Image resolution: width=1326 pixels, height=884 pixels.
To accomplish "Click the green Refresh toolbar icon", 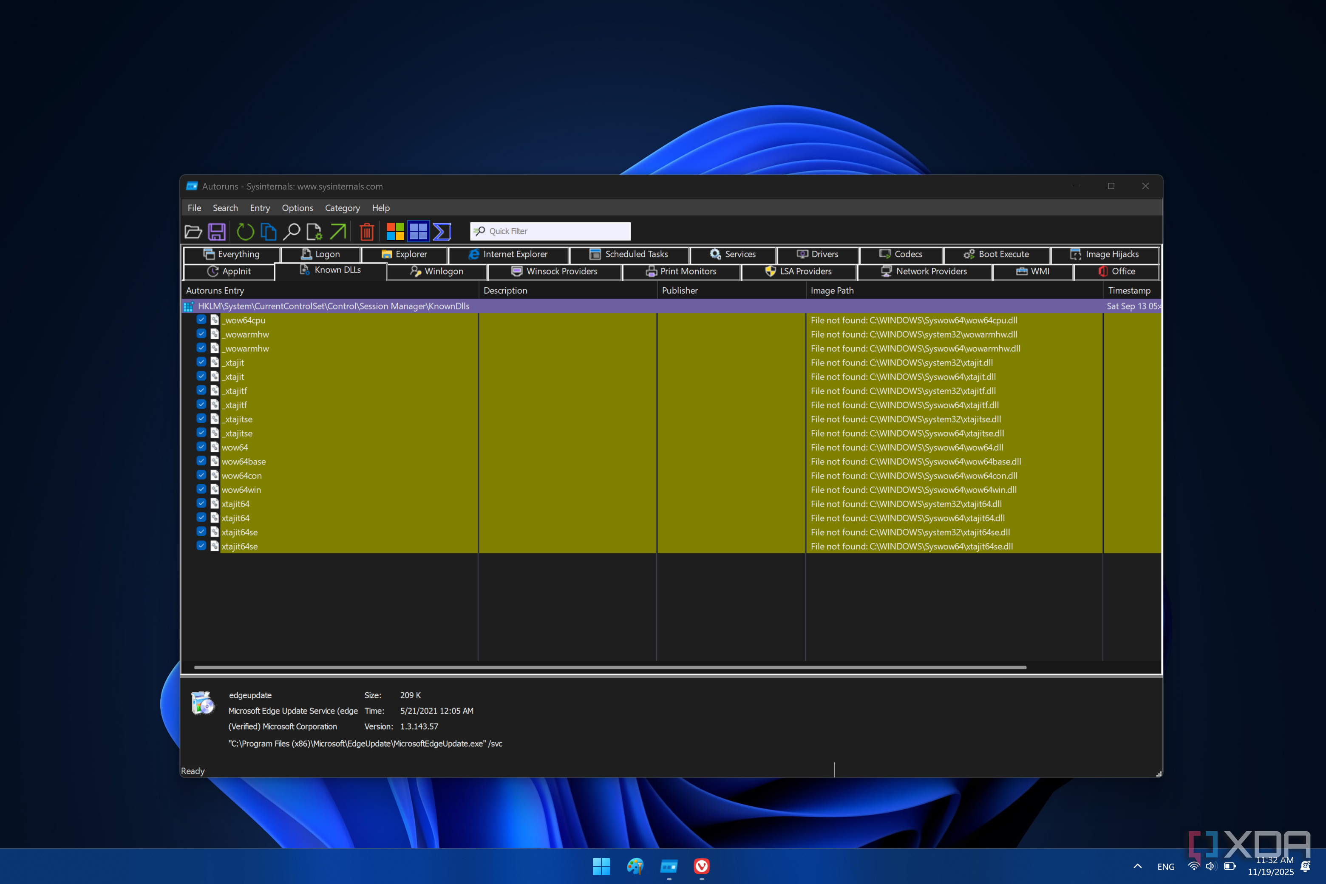I will [245, 231].
